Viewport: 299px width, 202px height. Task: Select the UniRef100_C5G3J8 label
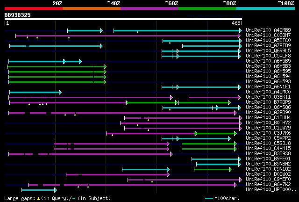[268, 144]
